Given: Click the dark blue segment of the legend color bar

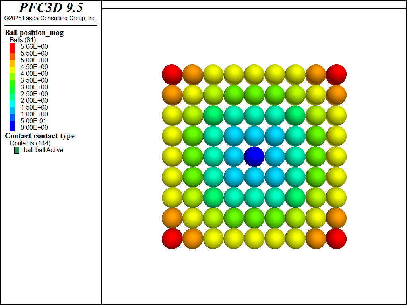Looking at the screenshot, I should pyautogui.click(x=12, y=126).
